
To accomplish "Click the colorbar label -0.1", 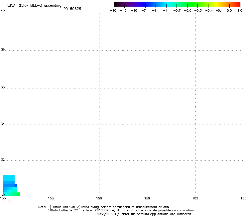I will [219, 11].
